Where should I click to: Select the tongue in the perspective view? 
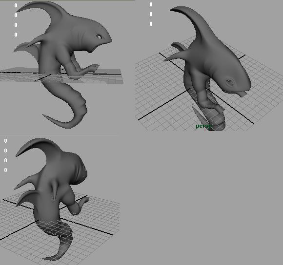[242, 94]
